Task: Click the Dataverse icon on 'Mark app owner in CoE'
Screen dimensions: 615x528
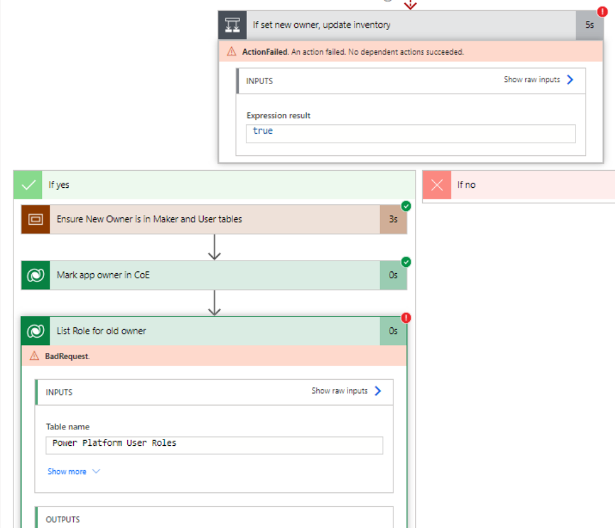Action: pyautogui.click(x=35, y=275)
